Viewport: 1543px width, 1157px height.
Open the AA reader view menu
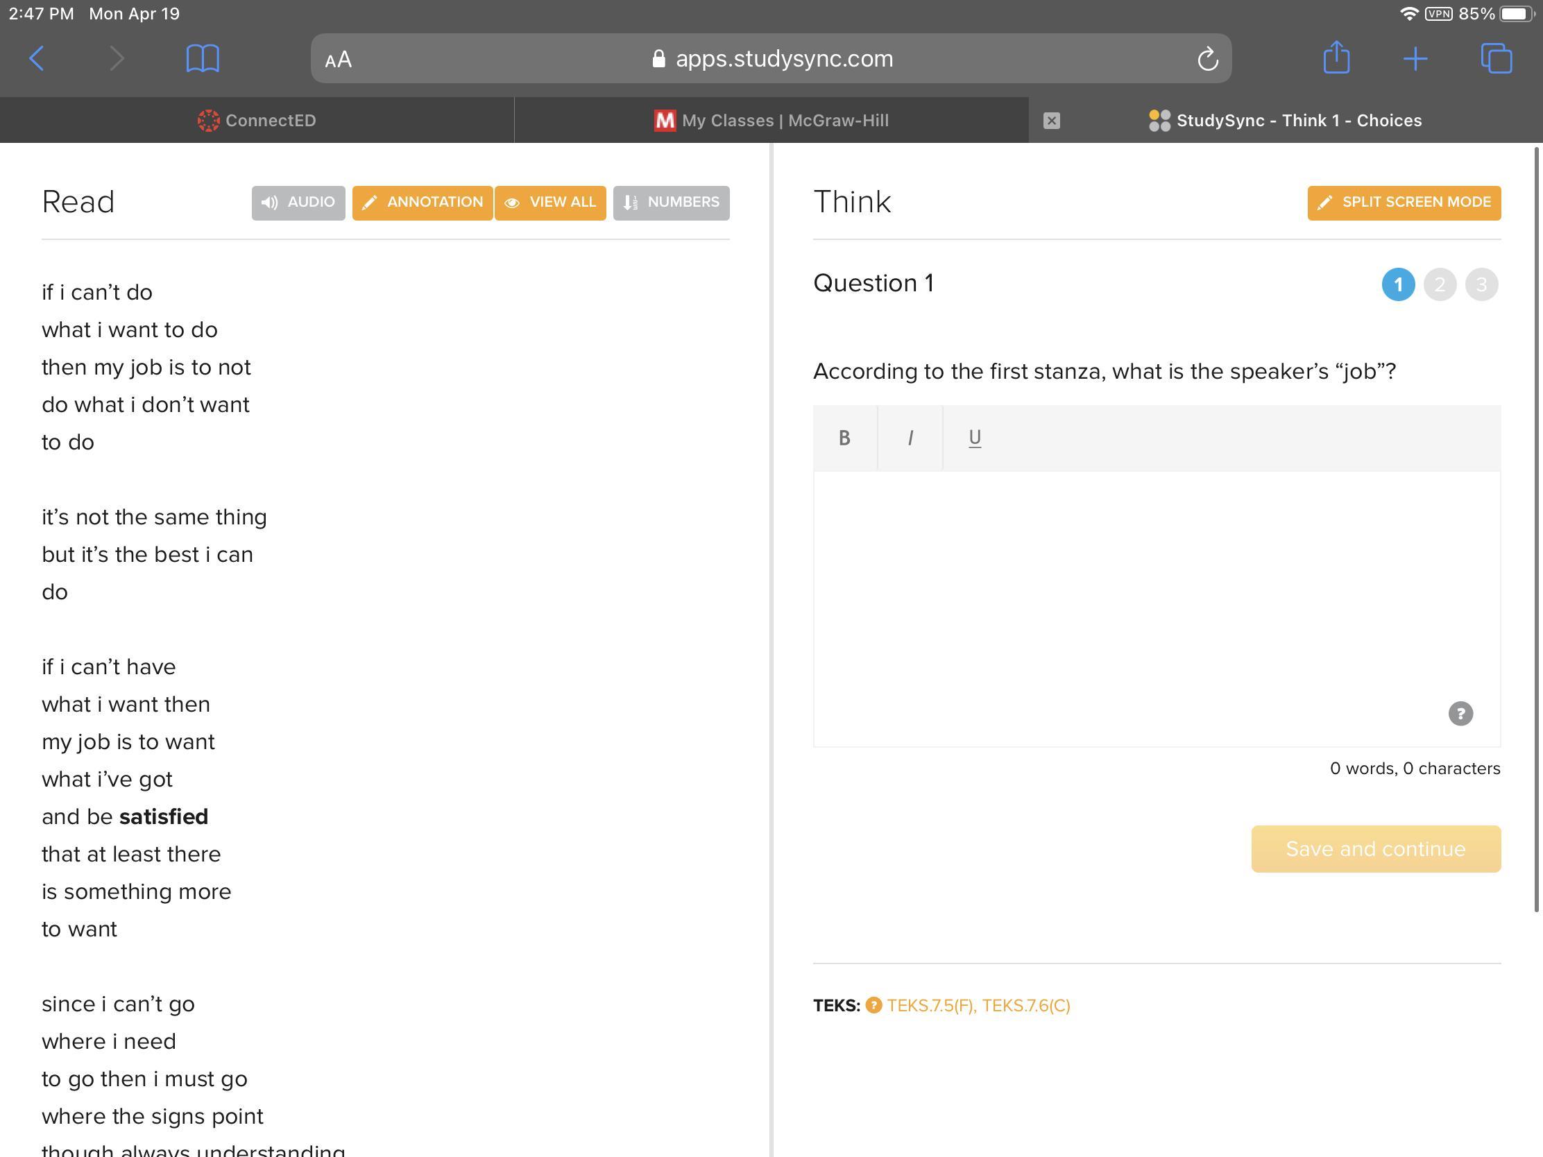(x=339, y=59)
